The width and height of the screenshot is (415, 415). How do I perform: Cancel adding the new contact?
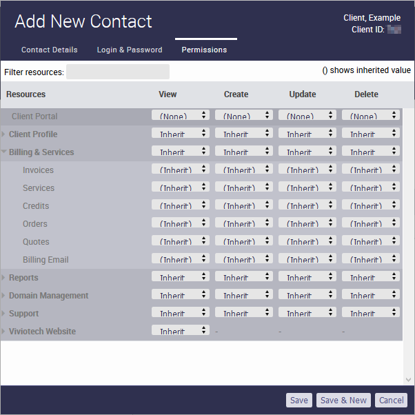click(x=391, y=400)
